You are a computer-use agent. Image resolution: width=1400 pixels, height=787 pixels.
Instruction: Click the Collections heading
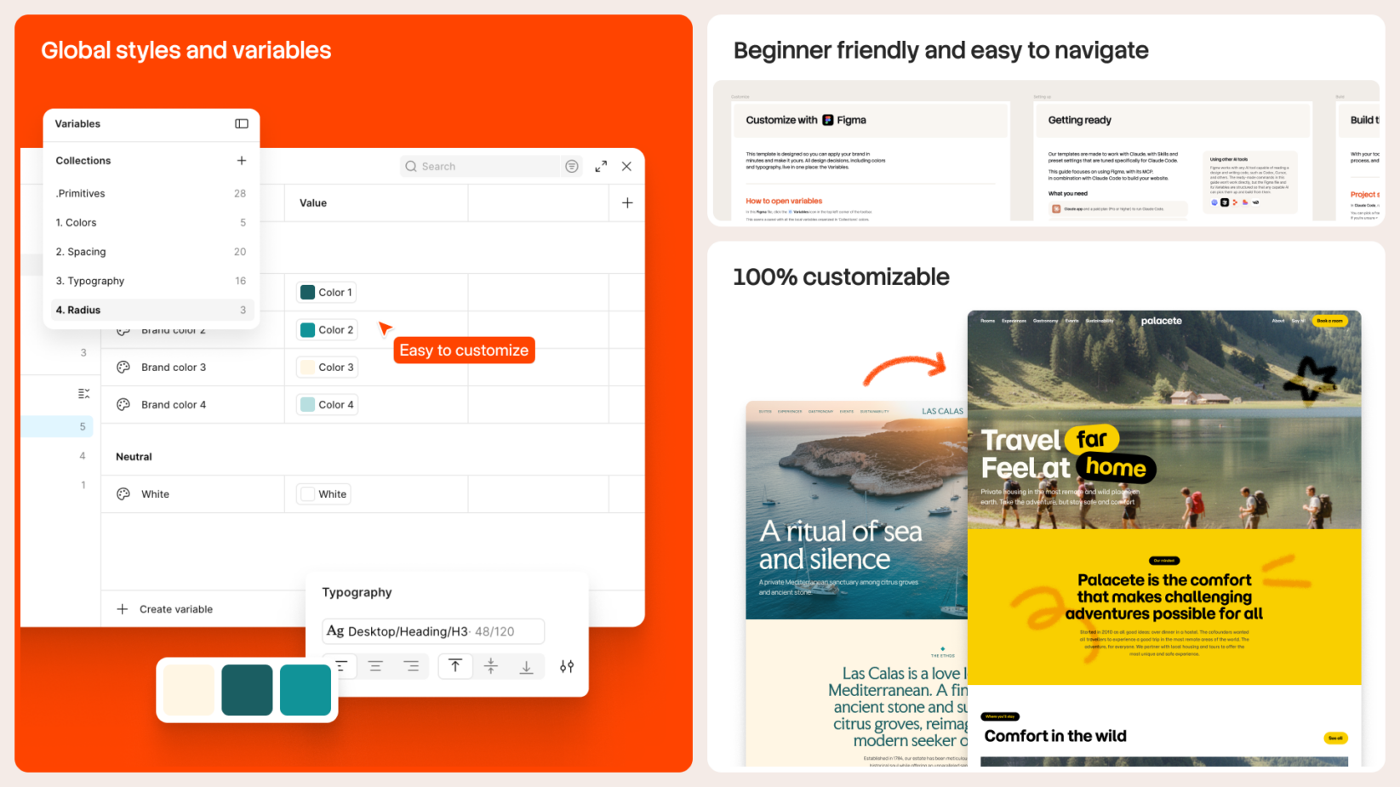[83, 160]
